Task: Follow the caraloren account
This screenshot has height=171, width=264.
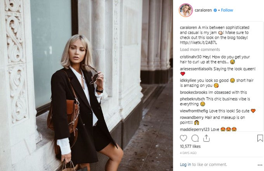Action: coord(227,10)
